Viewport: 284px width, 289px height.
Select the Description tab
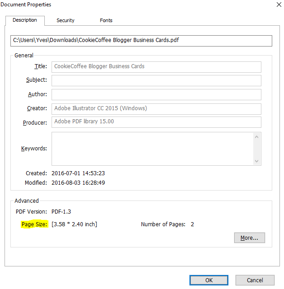pyautogui.click(x=25, y=20)
